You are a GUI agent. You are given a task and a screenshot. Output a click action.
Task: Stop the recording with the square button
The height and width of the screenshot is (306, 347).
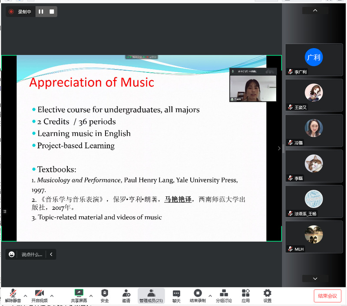point(52,12)
